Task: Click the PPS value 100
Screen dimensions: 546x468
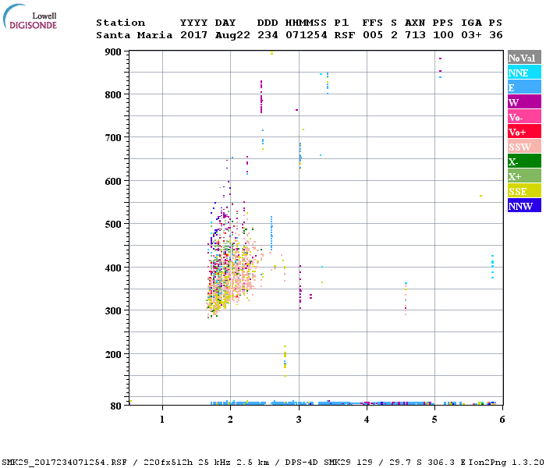Action: point(443,35)
